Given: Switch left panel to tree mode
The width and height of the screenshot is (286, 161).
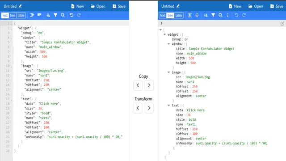Looking at the screenshot, I should pyautogui.click(x=13, y=15).
